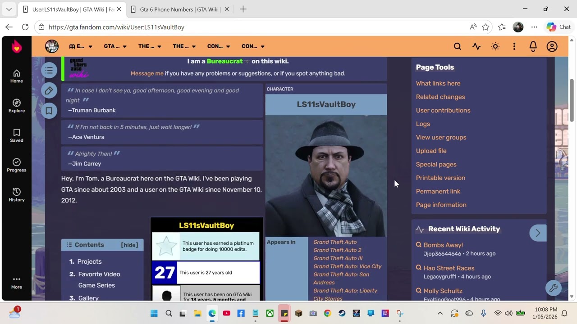Select the User:LS11sVaultBoy tab
Screen dimensions: 577x324
click(72, 9)
